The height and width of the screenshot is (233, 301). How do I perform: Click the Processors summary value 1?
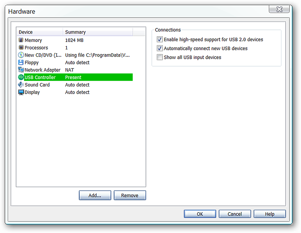66,48
